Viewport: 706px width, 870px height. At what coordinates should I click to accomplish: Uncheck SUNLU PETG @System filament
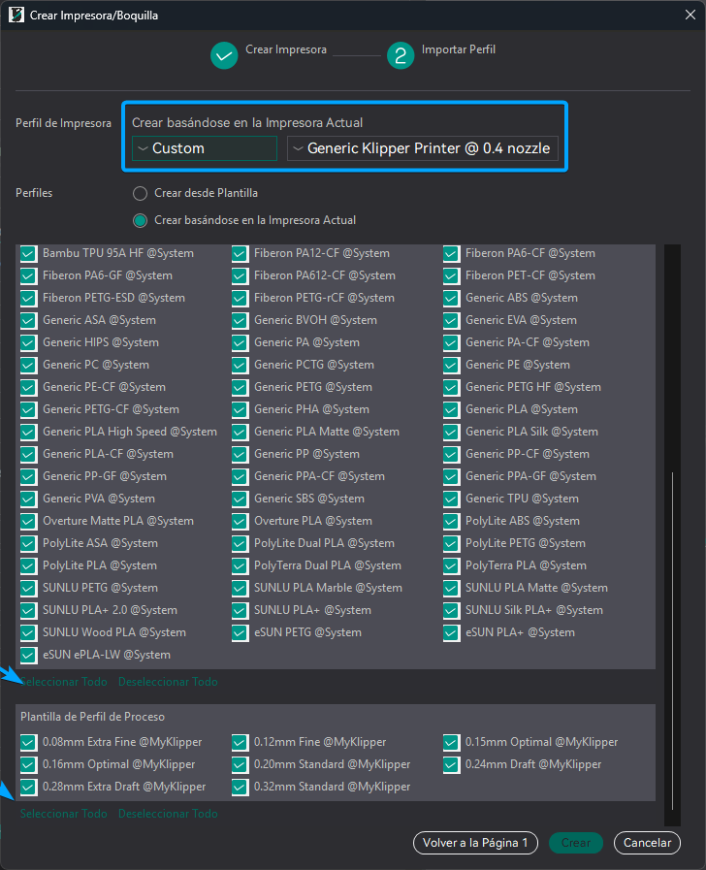(29, 588)
